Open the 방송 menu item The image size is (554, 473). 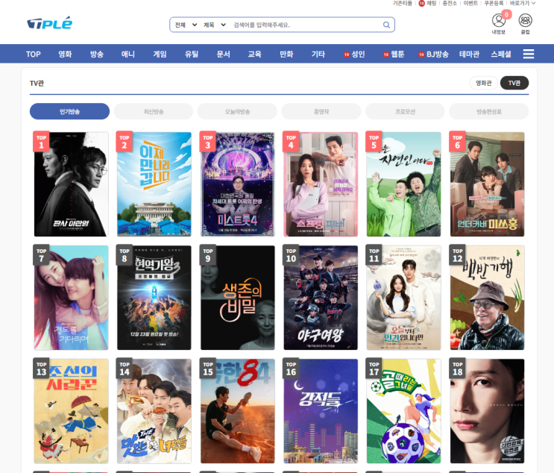96,54
